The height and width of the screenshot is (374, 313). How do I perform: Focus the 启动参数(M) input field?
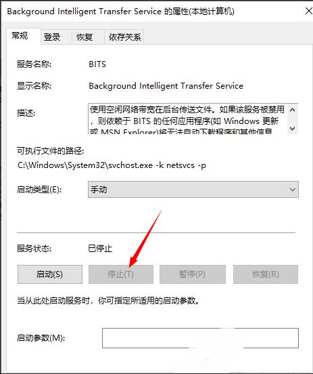(200, 338)
